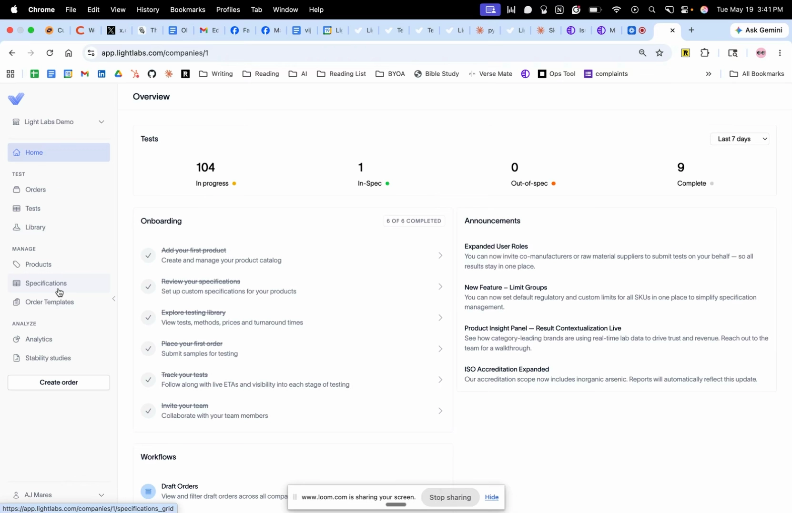Open the Chrome profile avatar
792x513 pixels.
coord(761,53)
